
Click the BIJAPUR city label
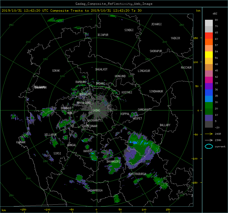click(103, 35)
